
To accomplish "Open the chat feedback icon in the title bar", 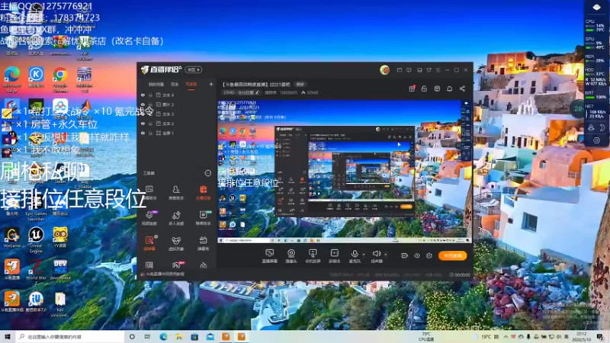I will [x=409, y=70].
